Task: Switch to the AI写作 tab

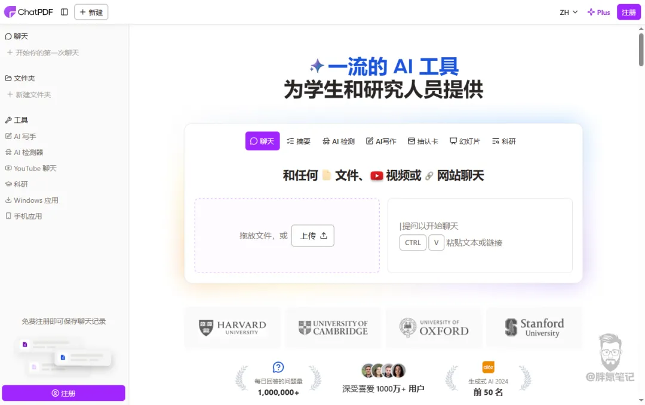Action: (381, 141)
